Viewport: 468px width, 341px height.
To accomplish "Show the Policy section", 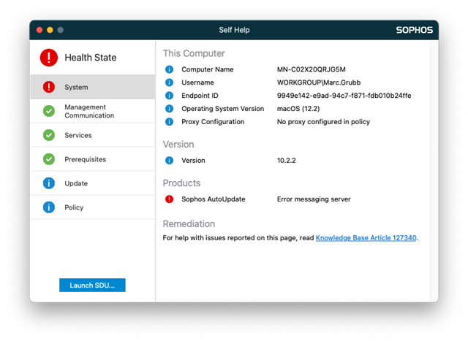I will pyautogui.click(x=74, y=207).
